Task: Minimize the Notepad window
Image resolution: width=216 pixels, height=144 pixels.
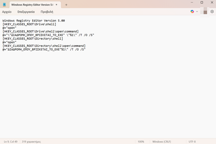Action: pos(192,3)
